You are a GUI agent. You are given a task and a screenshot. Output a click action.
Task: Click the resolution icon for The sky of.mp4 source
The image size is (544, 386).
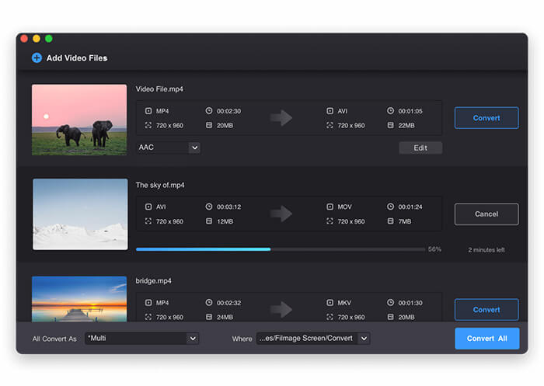(x=148, y=221)
